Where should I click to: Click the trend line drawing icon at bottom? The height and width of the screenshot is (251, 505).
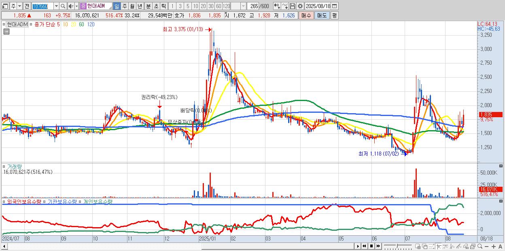click(446, 246)
